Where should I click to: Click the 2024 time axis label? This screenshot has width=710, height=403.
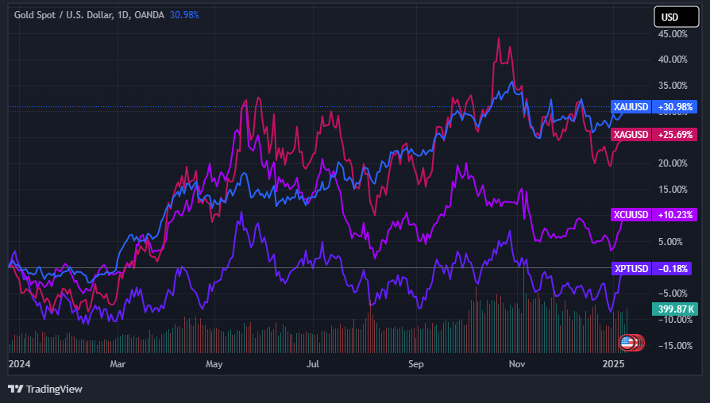point(20,364)
